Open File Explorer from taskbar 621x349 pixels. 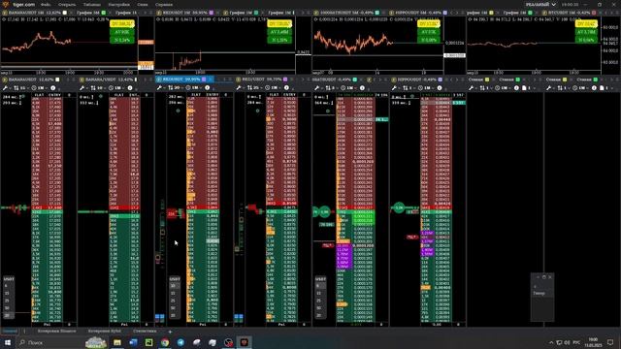pyautogui.click(x=117, y=342)
